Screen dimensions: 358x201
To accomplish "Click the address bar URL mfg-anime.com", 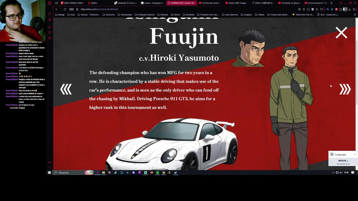I will click(99, 9).
